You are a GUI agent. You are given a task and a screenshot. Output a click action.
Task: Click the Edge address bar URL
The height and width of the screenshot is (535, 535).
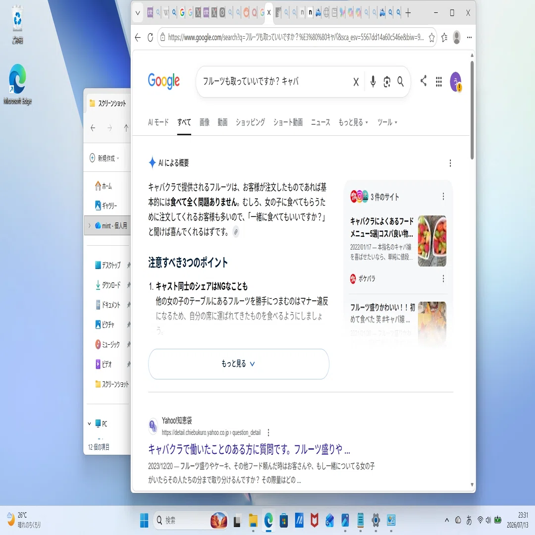pyautogui.click(x=296, y=38)
